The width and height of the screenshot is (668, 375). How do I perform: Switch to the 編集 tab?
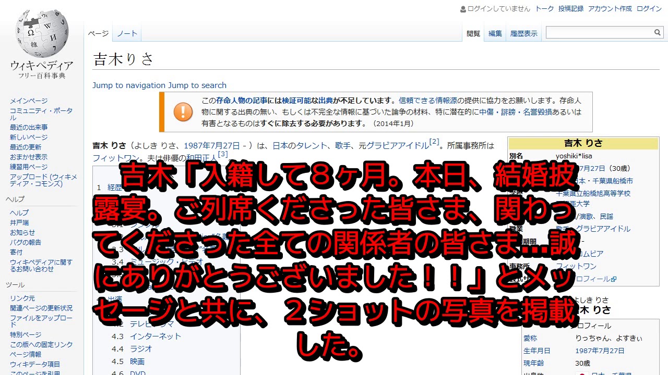495,33
